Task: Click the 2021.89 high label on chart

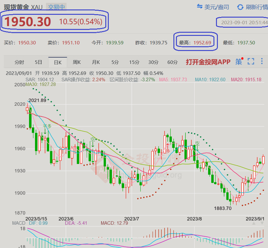Action: [37, 100]
